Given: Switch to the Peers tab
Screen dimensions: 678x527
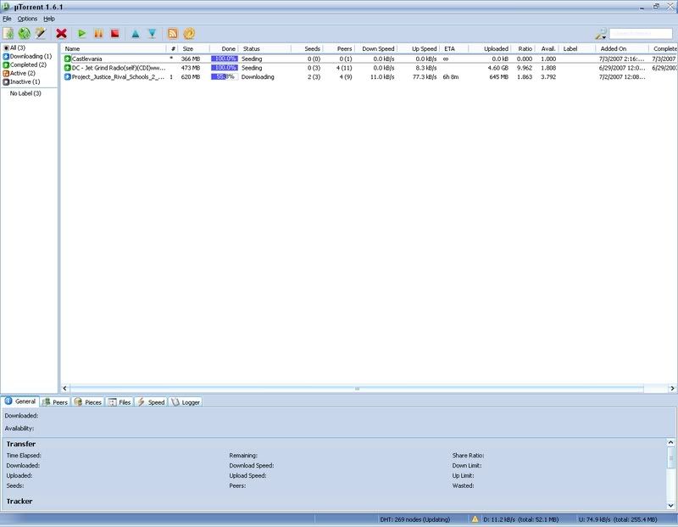Looking at the screenshot, I should 55,402.
